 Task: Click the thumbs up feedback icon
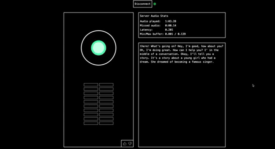(x=125, y=144)
